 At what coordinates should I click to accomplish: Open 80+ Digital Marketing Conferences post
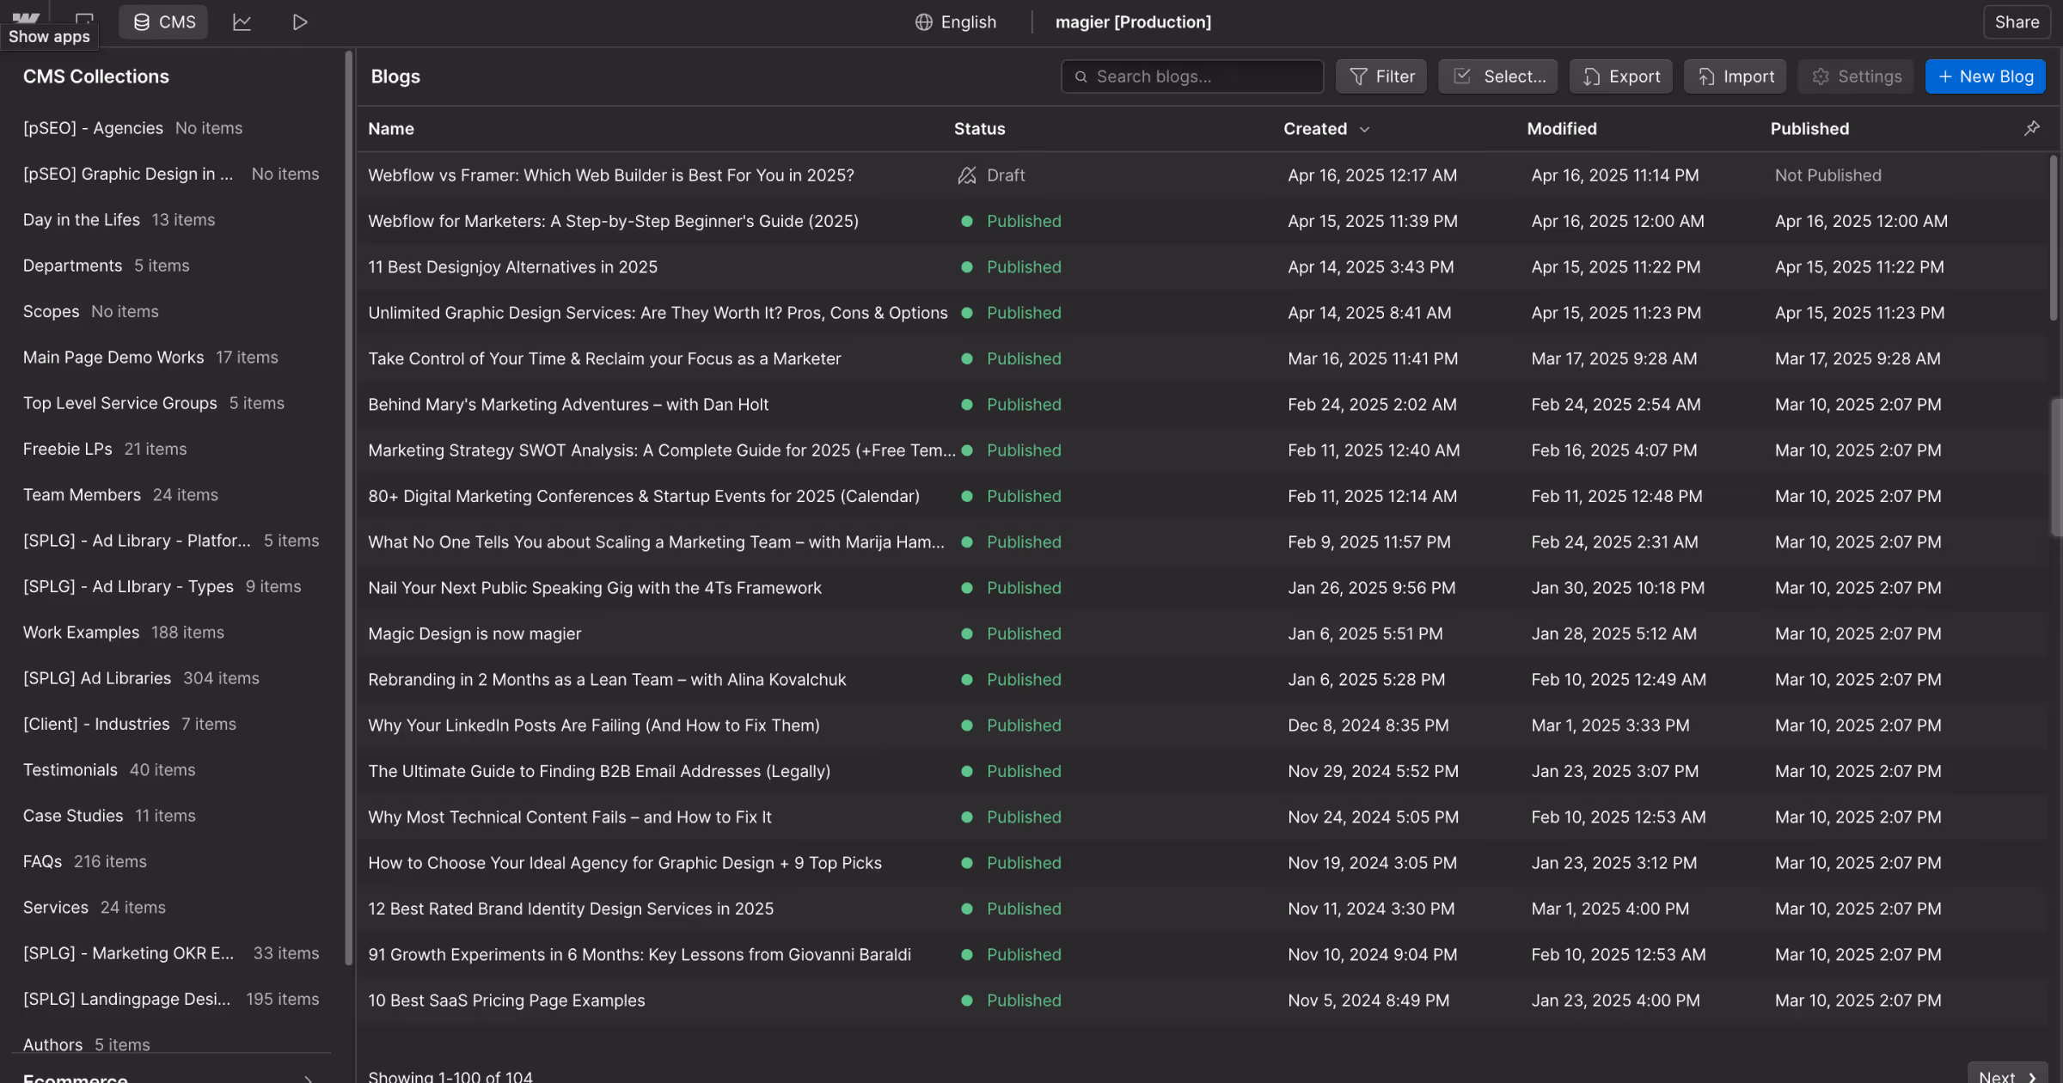644,496
